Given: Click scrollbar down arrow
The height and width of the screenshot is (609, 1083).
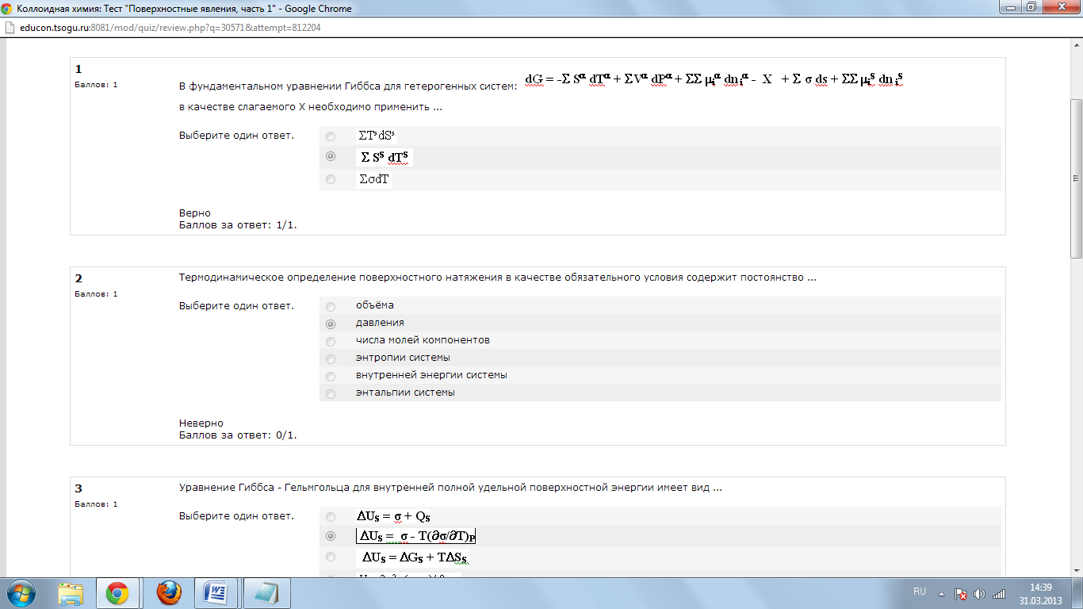Looking at the screenshot, I should pyautogui.click(x=1077, y=569).
